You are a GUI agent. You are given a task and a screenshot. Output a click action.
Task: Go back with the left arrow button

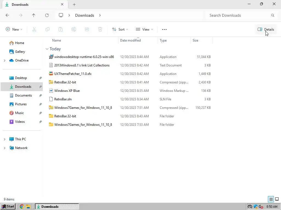click(x=7, y=15)
